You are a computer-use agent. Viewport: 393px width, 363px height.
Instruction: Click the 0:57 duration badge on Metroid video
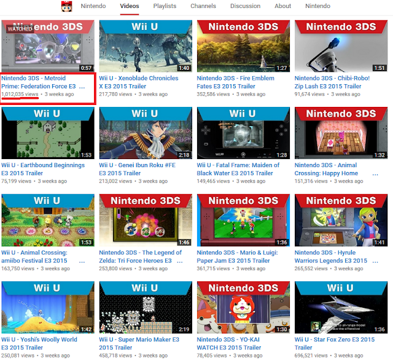click(86, 68)
